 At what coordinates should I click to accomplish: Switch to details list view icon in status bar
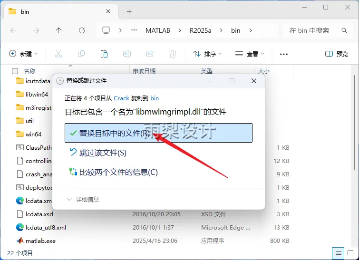[x=338, y=253]
